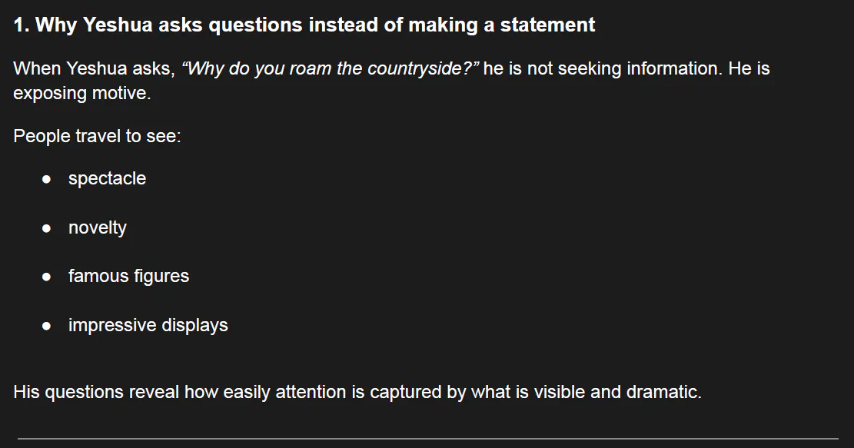Viewport: 854px width, 448px height.
Task: Select the "spectacle" list item
Action: (107, 178)
